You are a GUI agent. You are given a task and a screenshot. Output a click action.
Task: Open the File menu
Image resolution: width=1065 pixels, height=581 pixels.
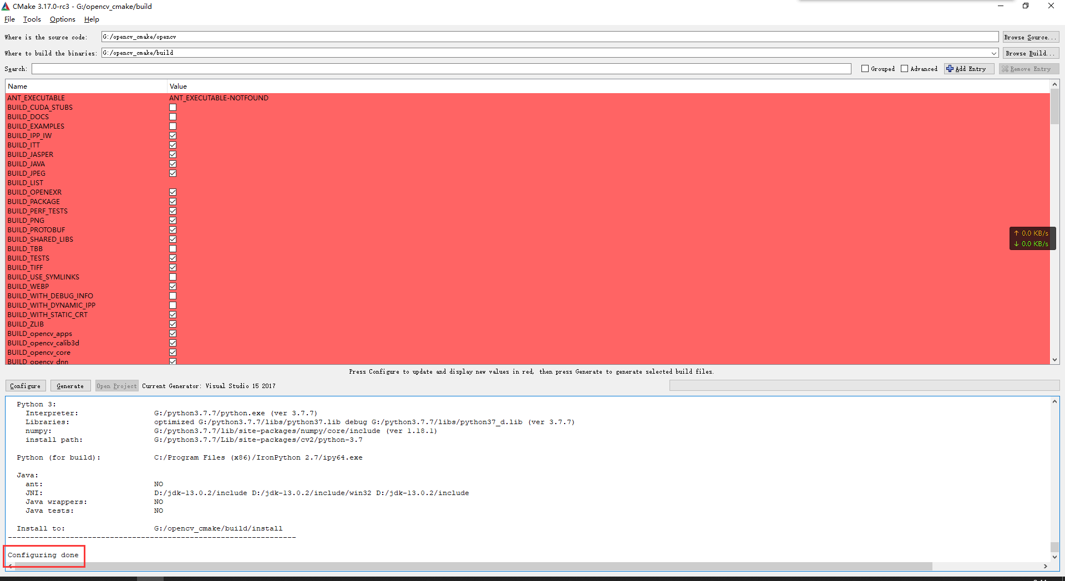point(9,19)
